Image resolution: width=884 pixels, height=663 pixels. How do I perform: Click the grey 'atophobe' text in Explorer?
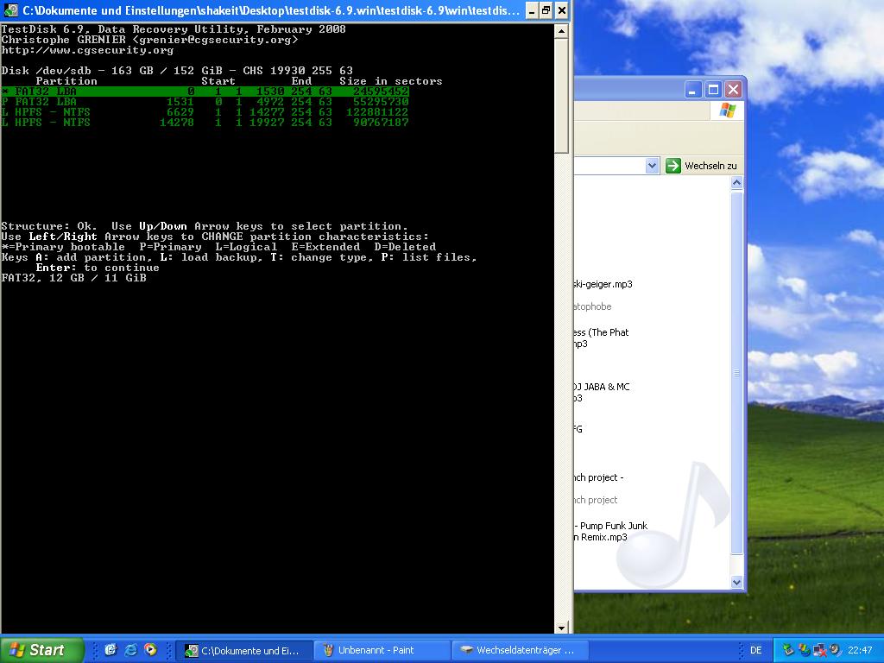(592, 306)
